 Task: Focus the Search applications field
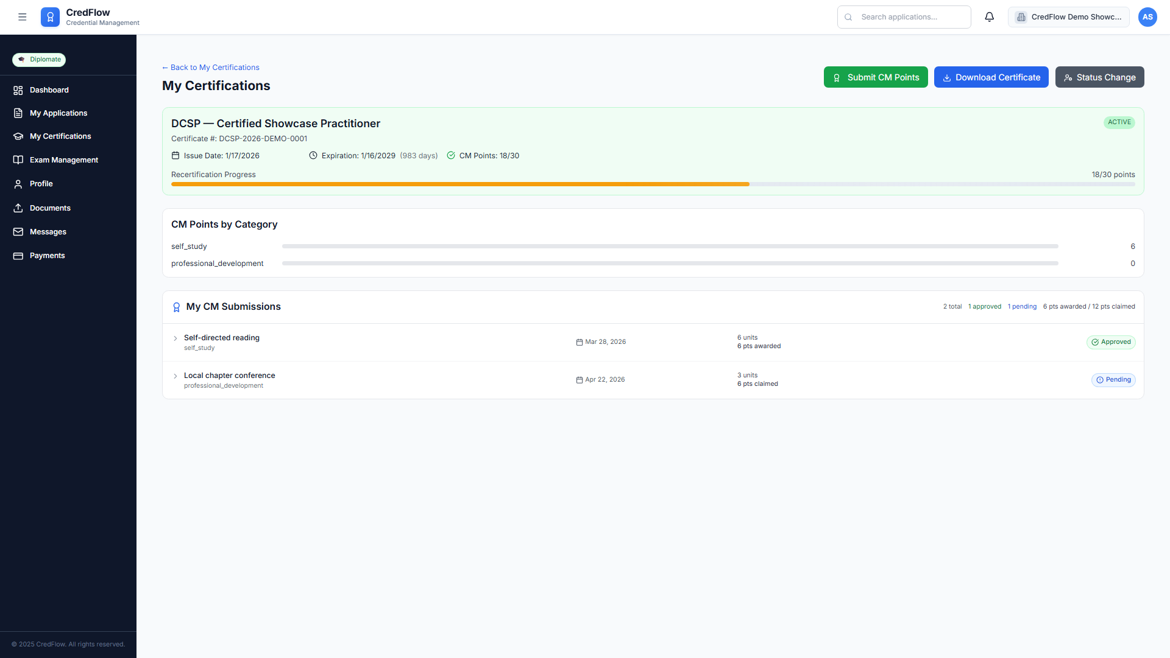(x=904, y=17)
